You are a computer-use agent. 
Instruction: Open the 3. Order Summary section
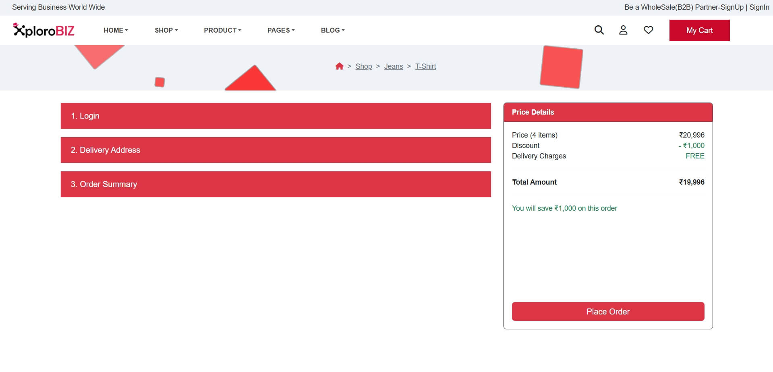276,184
